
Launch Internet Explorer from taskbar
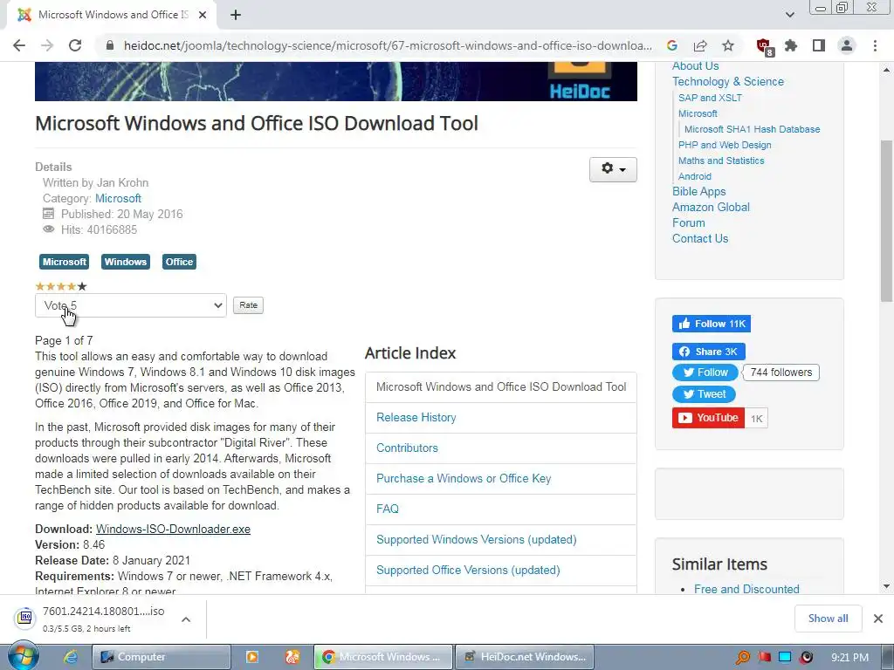(70, 657)
